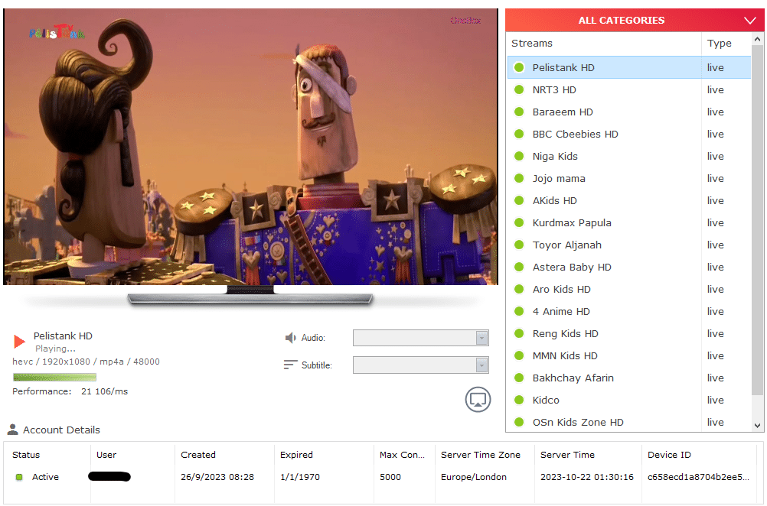The height and width of the screenshot is (506, 767).
Task: Play the Kidco stream
Action: (629, 400)
